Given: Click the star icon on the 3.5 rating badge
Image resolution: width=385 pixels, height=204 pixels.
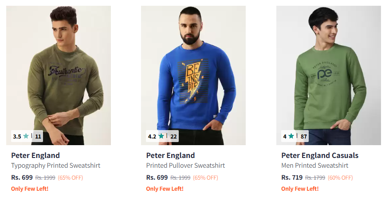Looking at the screenshot, I should click(x=26, y=136).
